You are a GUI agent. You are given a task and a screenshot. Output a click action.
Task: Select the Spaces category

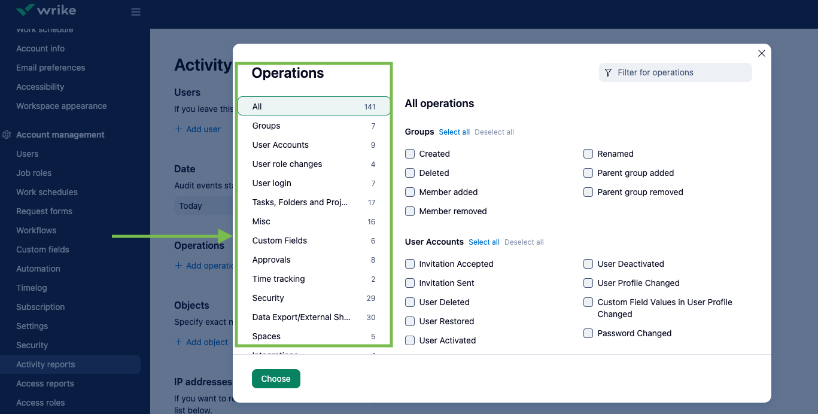(314, 336)
